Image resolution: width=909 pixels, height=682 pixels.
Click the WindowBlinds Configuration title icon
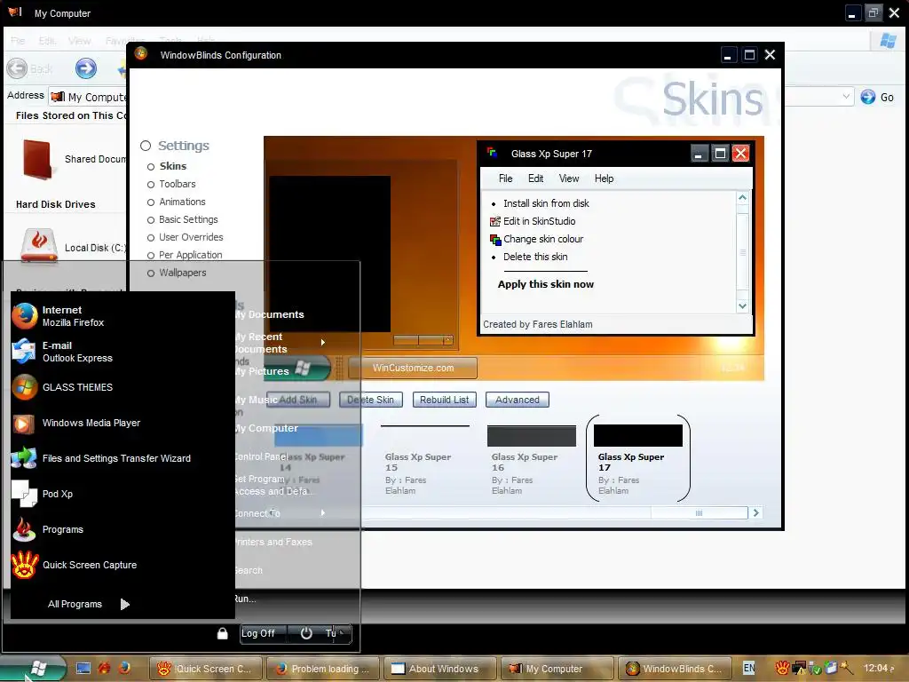[141, 54]
